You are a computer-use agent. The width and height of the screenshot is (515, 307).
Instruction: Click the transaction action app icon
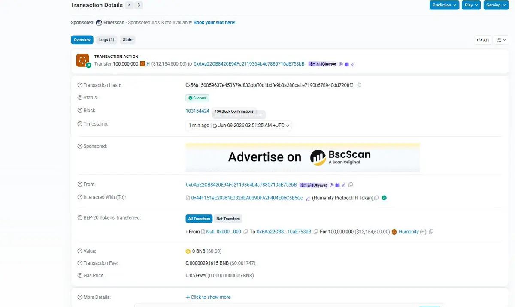82,60
